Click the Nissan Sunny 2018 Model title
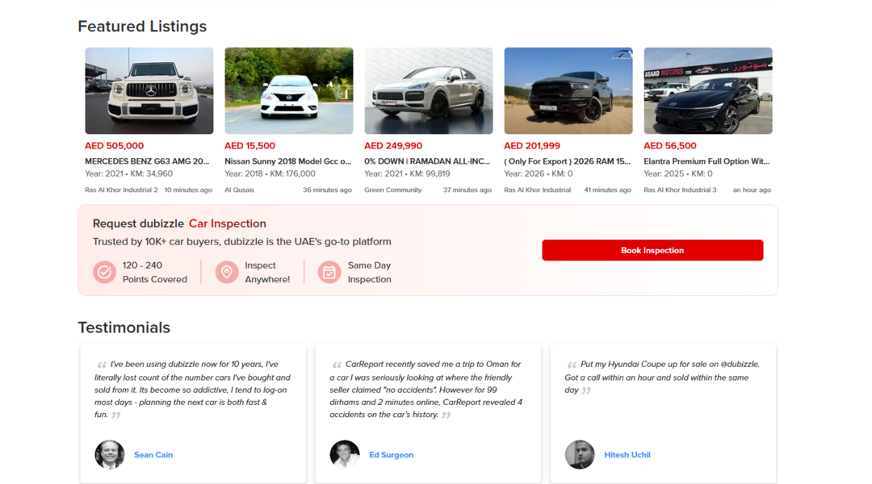The height and width of the screenshot is (484, 872). (287, 161)
